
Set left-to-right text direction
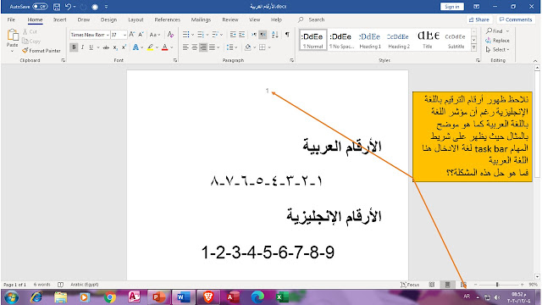pos(254,35)
